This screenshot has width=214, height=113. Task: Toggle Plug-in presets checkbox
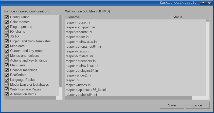tap(7, 27)
